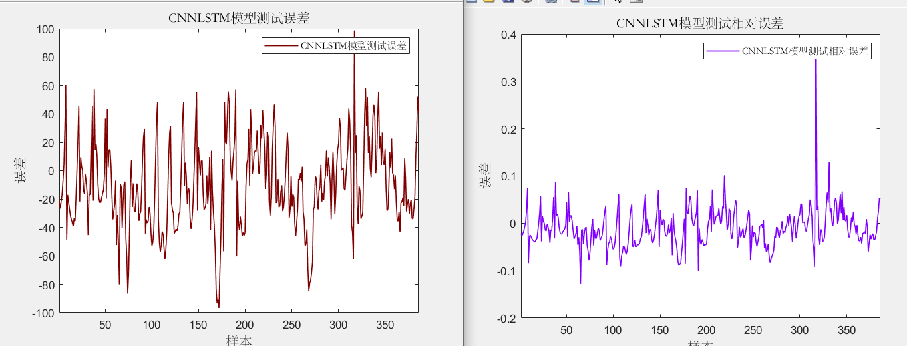Select the 样本 x-axis label of the left plot
The image size is (907, 346).
click(239, 340)
